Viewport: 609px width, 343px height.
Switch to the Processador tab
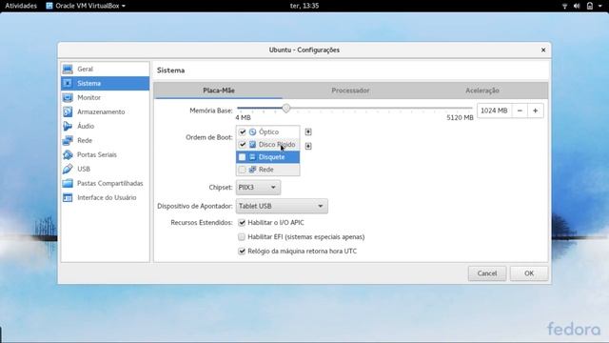350,91
